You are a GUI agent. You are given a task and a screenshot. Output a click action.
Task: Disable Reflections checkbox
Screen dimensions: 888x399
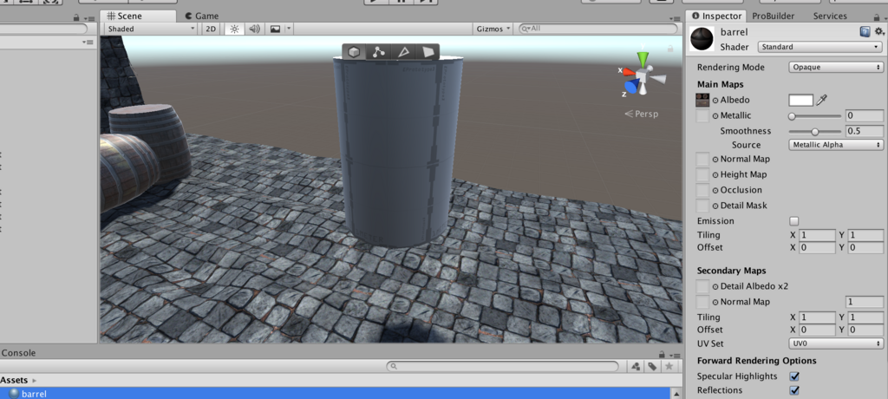tap(794, 390)
